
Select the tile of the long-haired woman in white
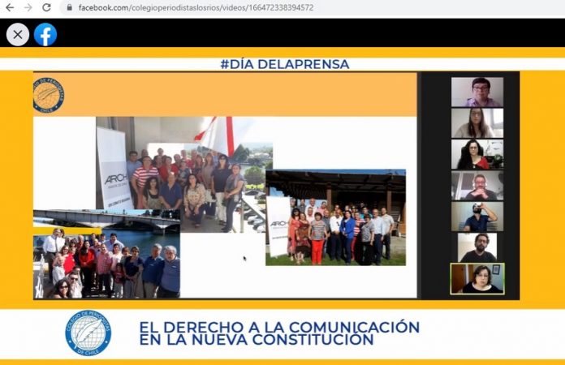[x=477, y=123]
